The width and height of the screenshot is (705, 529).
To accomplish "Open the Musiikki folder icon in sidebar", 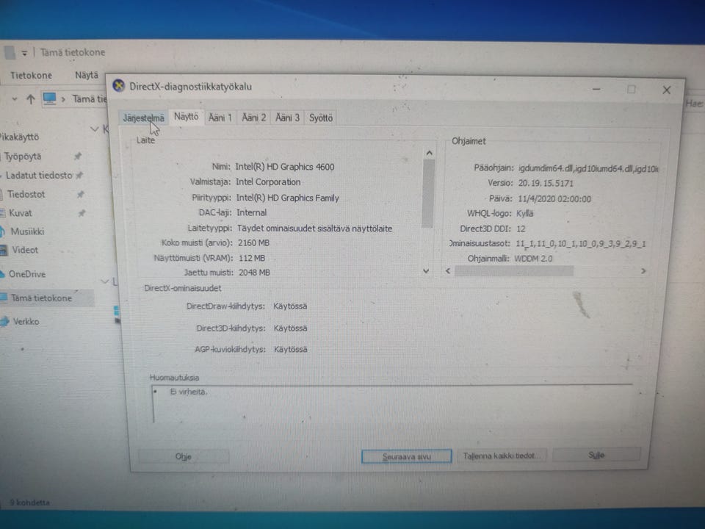I will click(x=2, y=231).
